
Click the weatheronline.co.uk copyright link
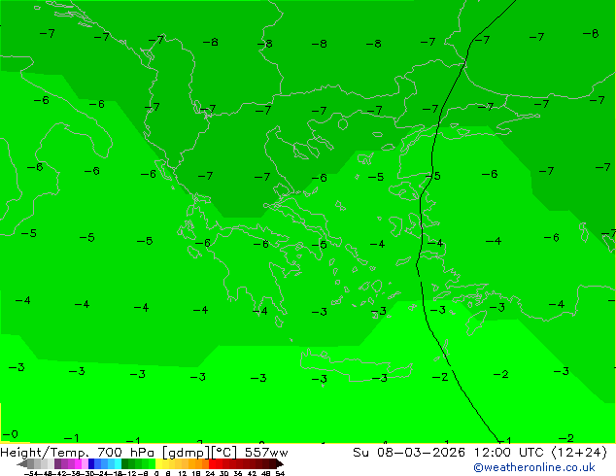tap(534, 467)
